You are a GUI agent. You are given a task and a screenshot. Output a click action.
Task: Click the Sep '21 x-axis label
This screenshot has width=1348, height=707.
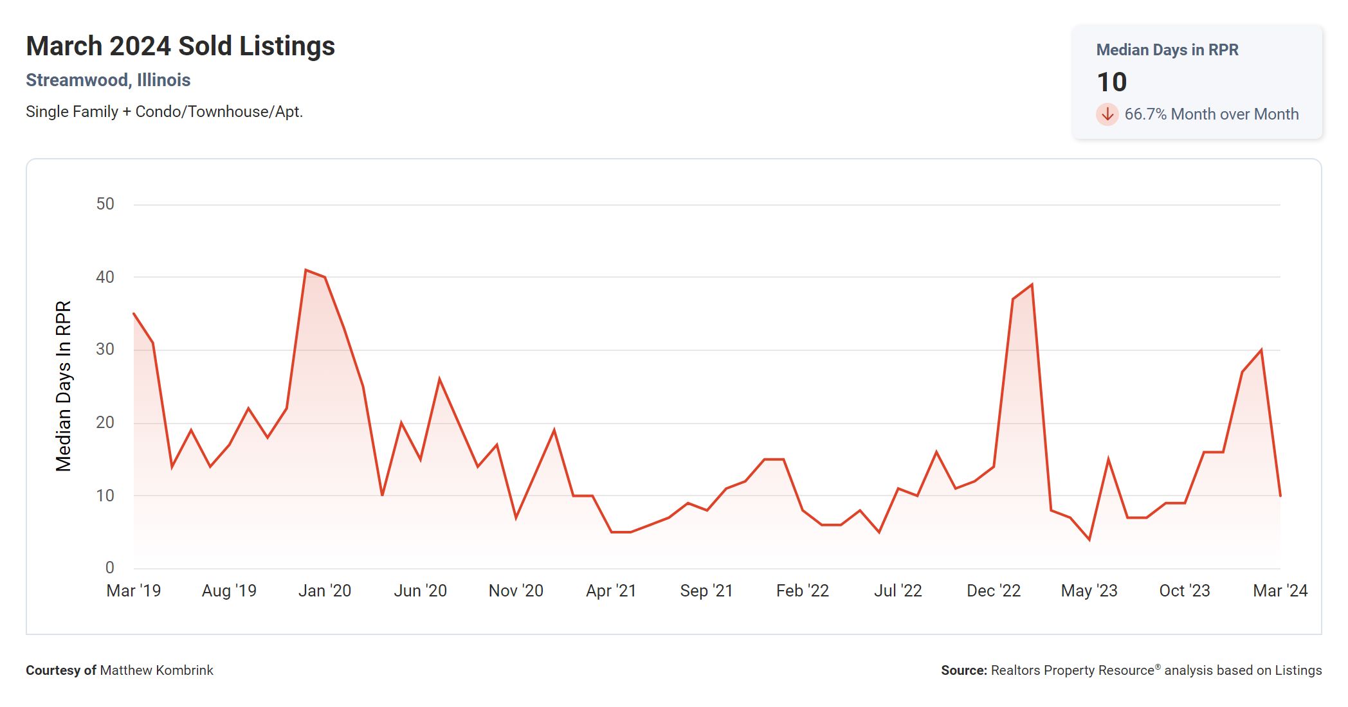tap(706, 591)
